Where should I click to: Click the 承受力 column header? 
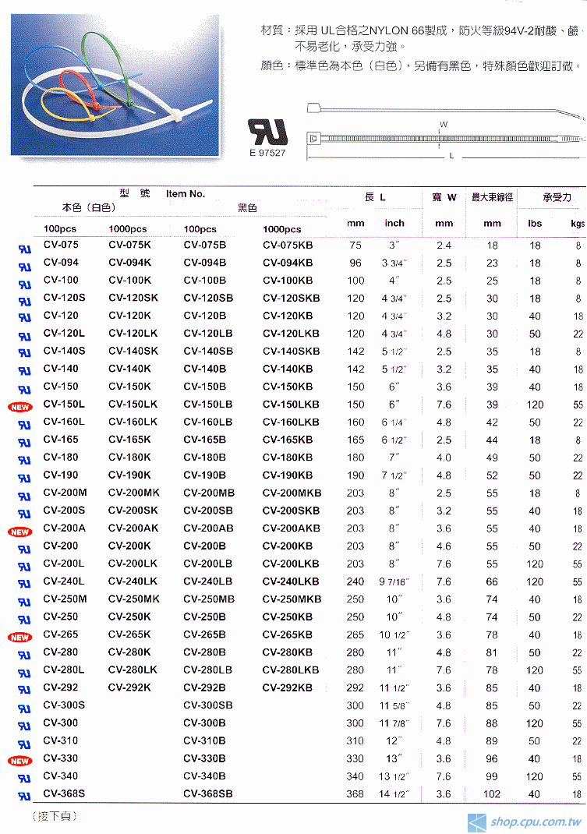tap(557, 198)
